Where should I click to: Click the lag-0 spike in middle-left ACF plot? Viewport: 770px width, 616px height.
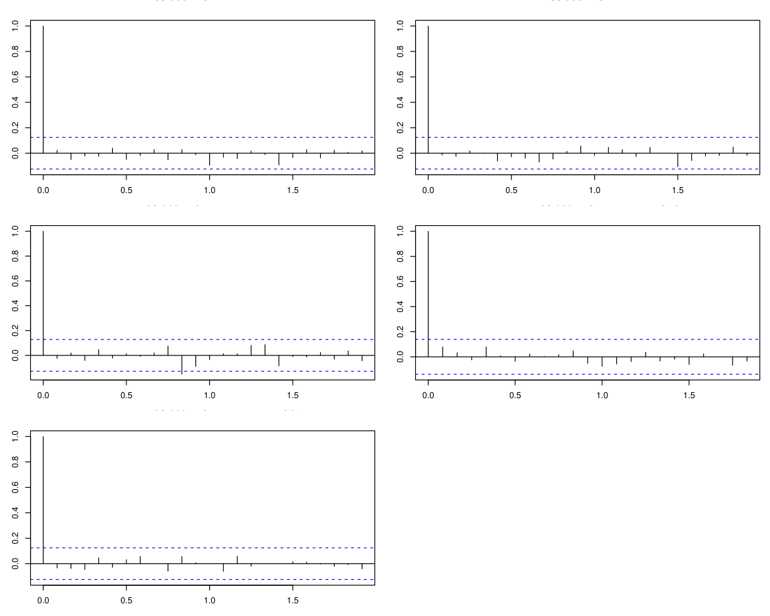pos(43,293)
